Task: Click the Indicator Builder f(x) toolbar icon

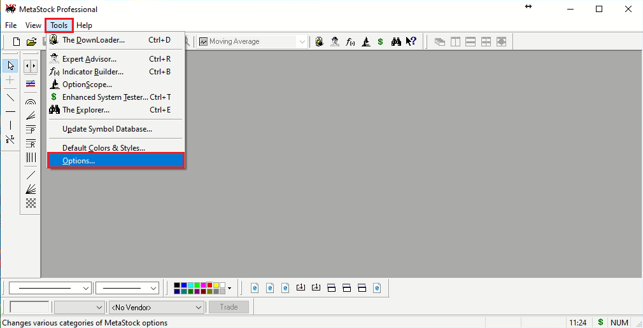Action: point(350,41)
